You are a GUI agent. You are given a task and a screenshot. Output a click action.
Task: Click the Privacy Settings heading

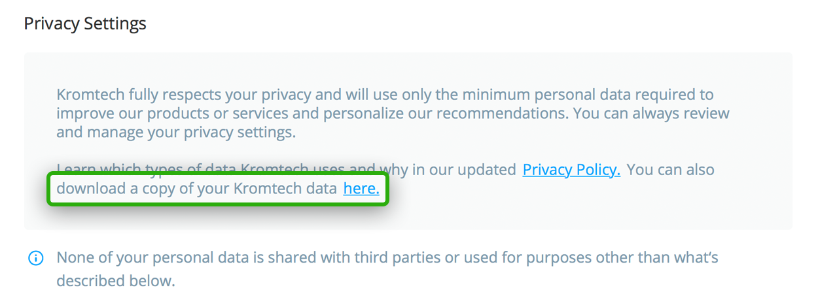click(x=85, y=24)
